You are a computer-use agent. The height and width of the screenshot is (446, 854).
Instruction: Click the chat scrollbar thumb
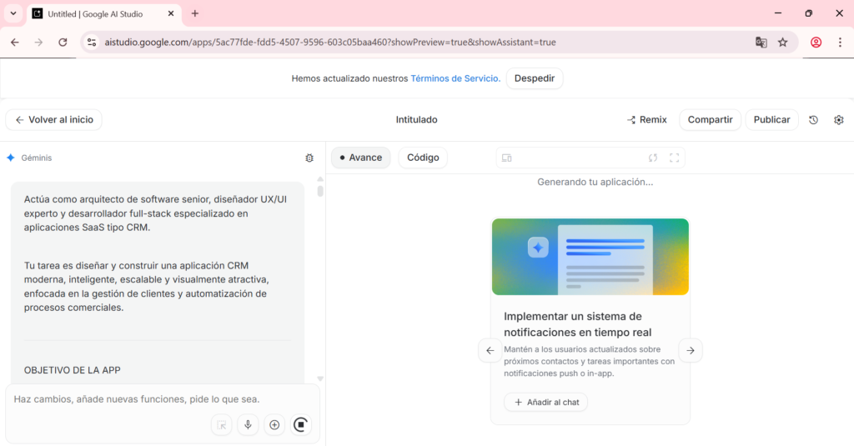click(320, 191)
